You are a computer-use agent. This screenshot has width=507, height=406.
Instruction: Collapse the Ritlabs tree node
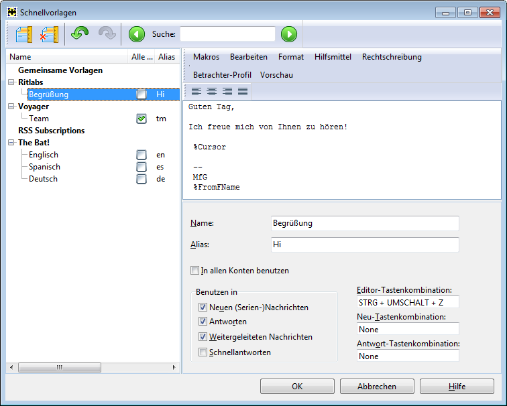(x=11, y=82)
